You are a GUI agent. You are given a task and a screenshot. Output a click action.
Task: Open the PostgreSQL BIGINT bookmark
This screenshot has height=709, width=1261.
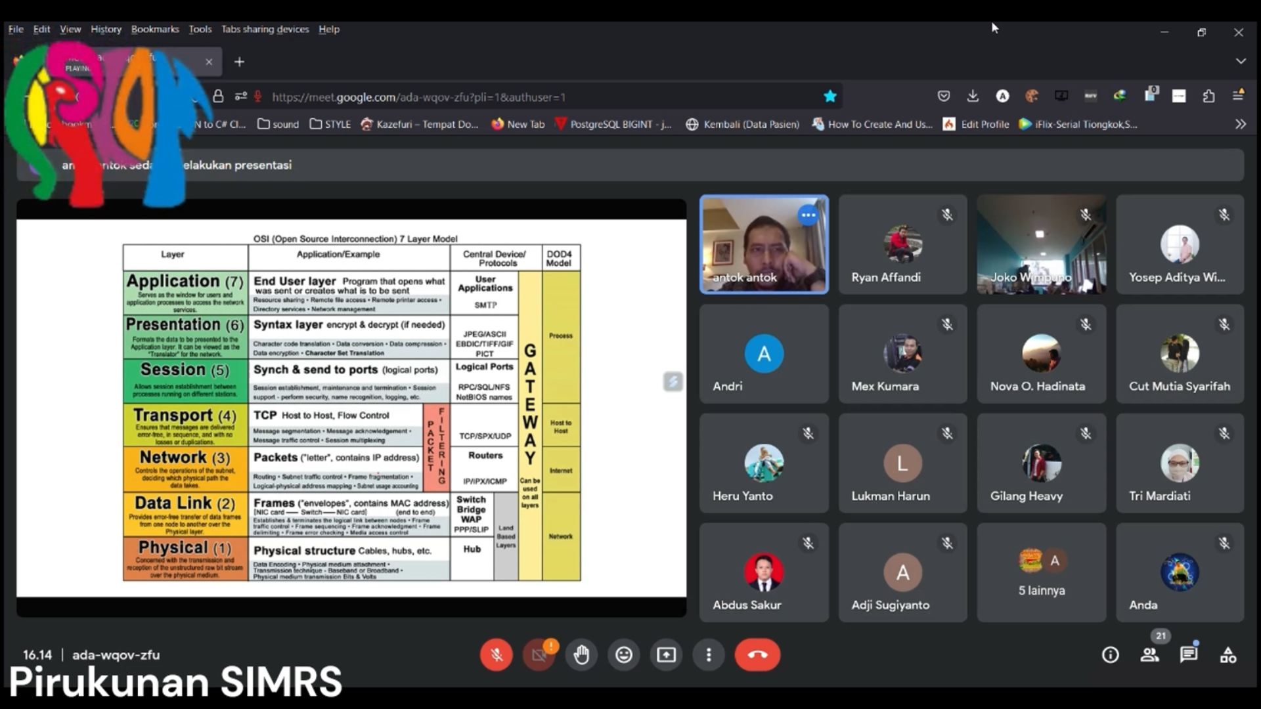pyautogui.click(x=613, y=124)
